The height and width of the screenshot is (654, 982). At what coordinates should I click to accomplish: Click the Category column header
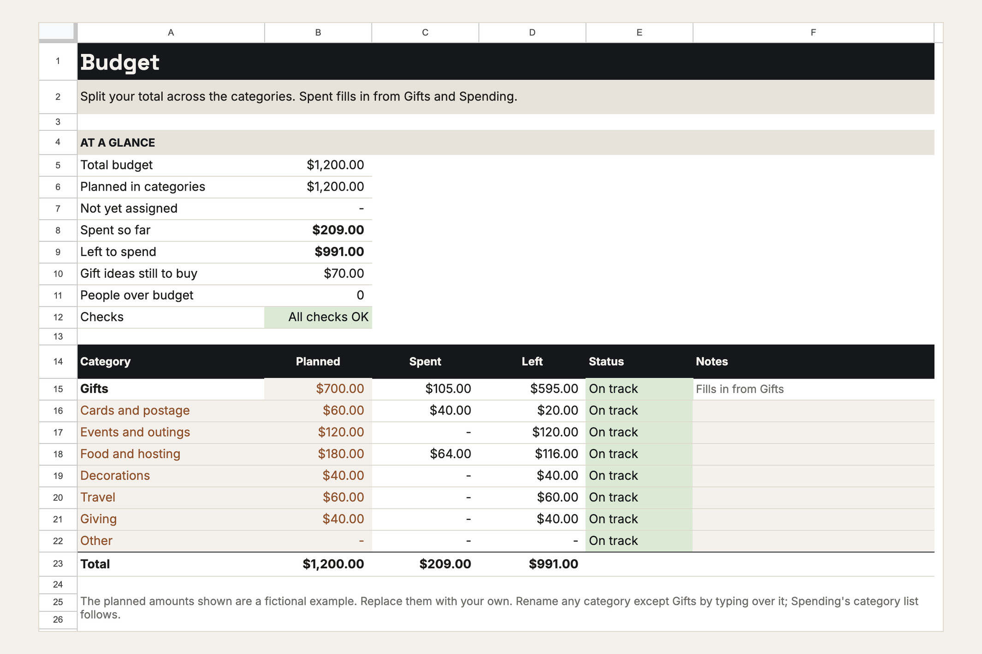coord(171,362)
